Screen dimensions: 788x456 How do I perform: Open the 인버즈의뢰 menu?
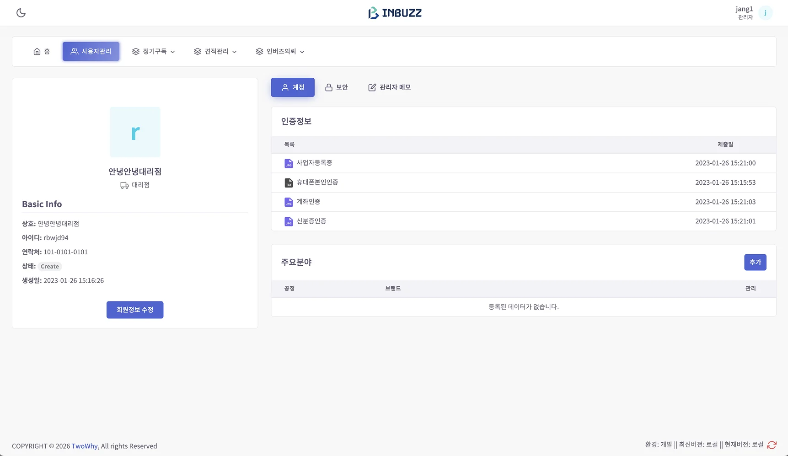click(x=280, y=52)
